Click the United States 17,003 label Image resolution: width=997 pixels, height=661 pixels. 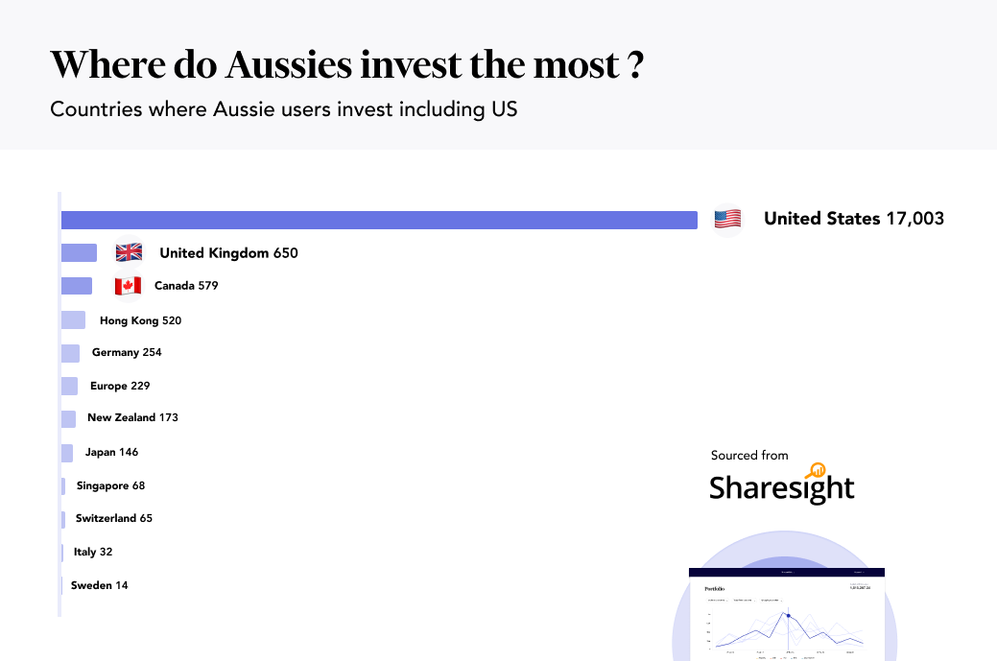click(853, 219)
